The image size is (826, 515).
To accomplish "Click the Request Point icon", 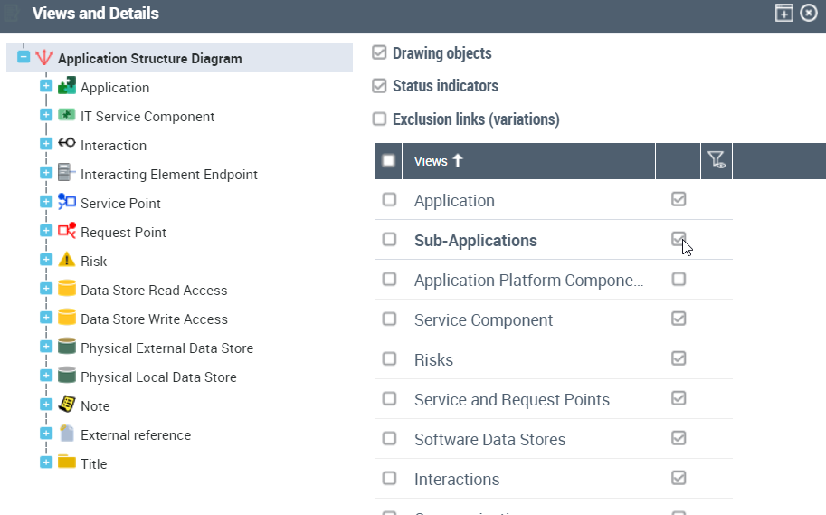I will 67,232.
